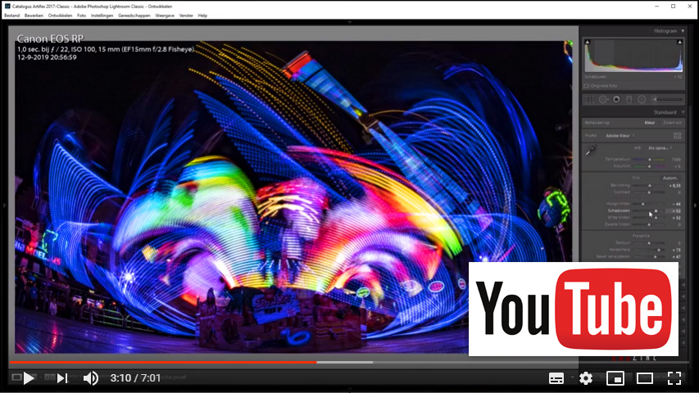Toggle the Originele foto checkbox

click(x=587, y=85)
